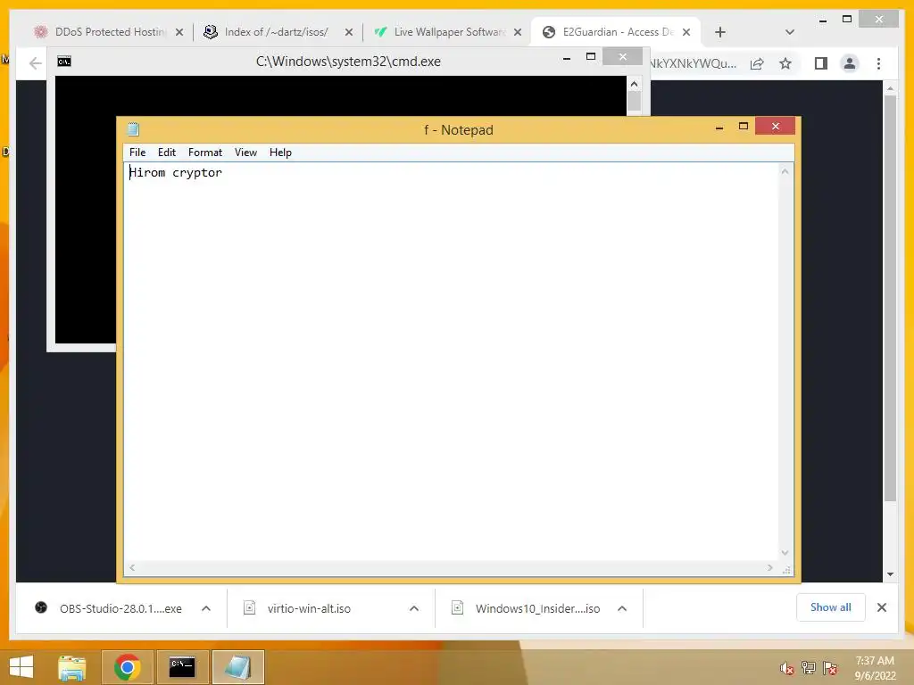Open the Chrome three-dot menu
The width and height of the screenshot is (914, 685).
[x=878, y=63]
